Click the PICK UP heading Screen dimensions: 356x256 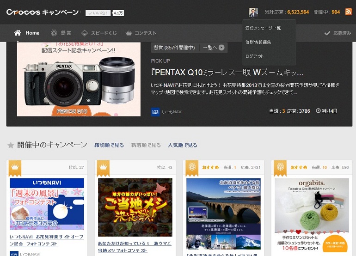[x=160, y=61]
